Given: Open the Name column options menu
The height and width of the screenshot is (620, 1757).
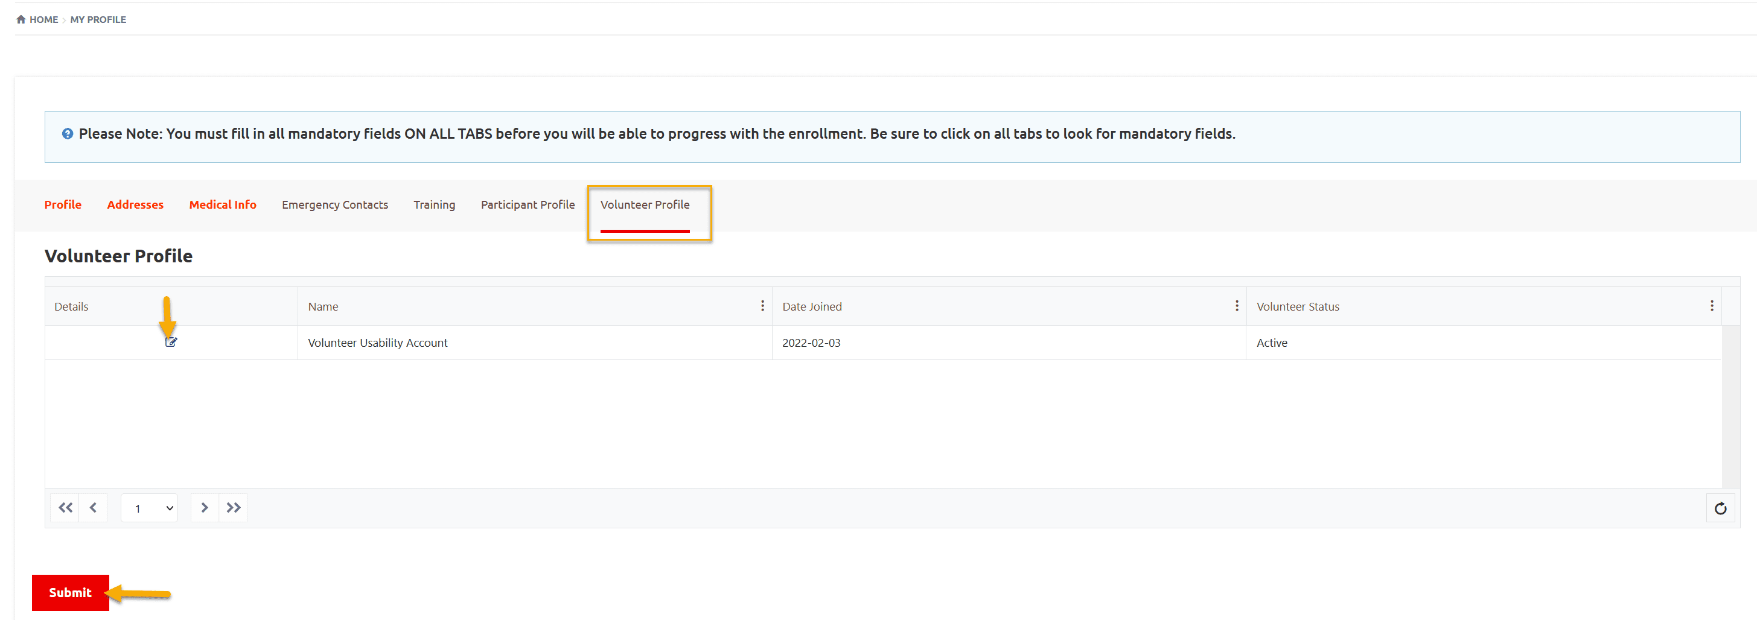Looking at the screenshot, I should [x=762, y=306].
